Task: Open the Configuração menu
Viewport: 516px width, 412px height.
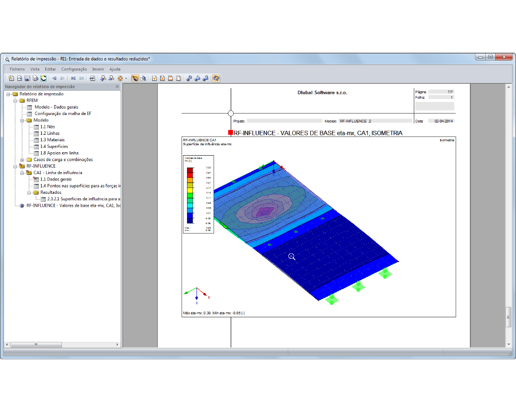Action: click(x=74, y=69)
